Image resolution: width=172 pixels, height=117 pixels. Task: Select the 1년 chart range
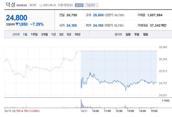click(54, 34)
